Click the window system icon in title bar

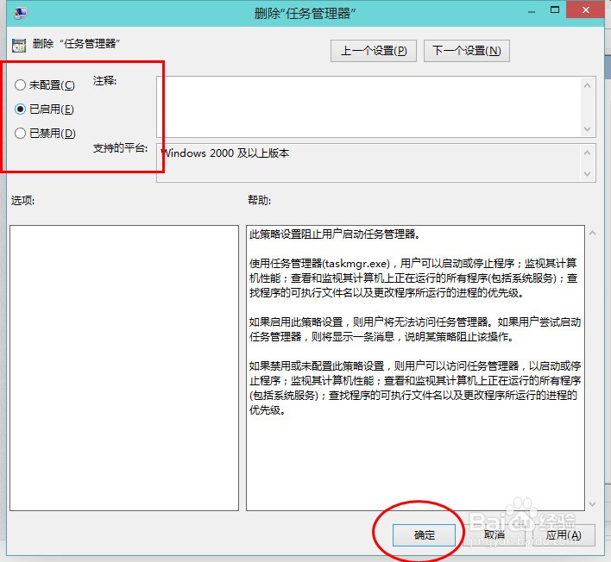[x=20, y=13]
